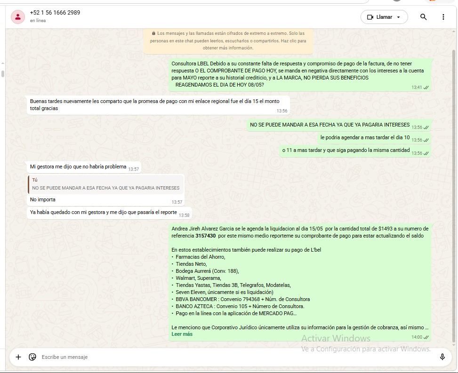The height and width of the screenshot is (373, 458).
Task: Open contact profile picture avatar
Action: pos(18,17)
